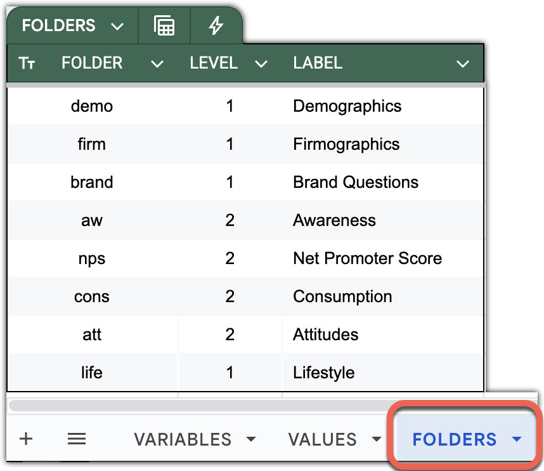Click the Brand Questions label cell

356,182
